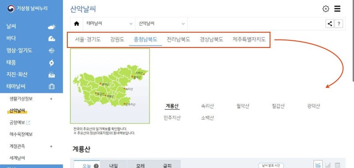Open 해수욕장예보 submenu link

(x=21, y=134)
